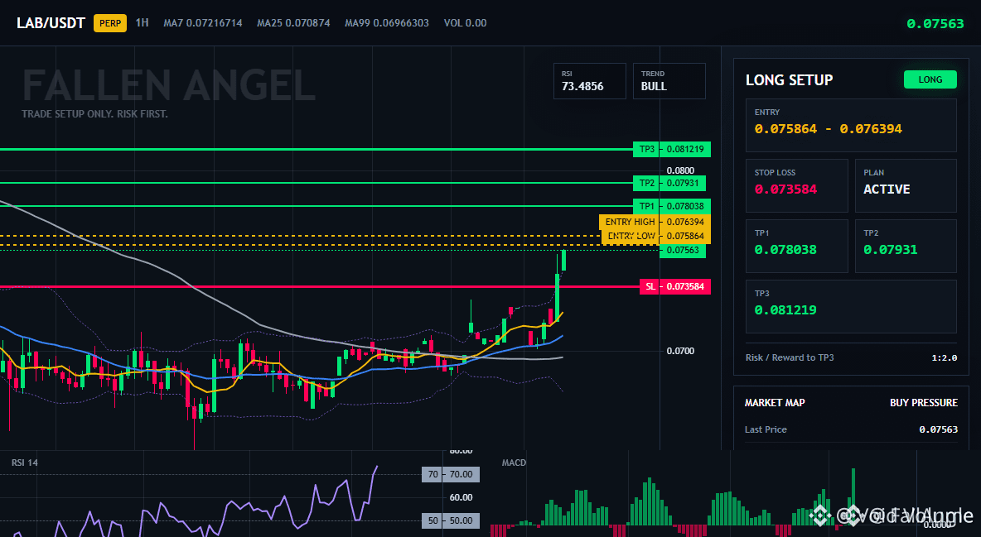This screenshot has height=537, width=981.
Task: Click the TRADE SETUP ONLY. RISK FIRST. subtitle
Action: click(94, 114)
